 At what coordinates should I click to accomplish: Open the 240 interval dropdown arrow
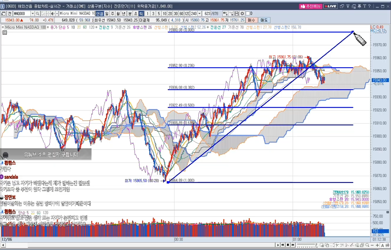(x=199, y=13)
